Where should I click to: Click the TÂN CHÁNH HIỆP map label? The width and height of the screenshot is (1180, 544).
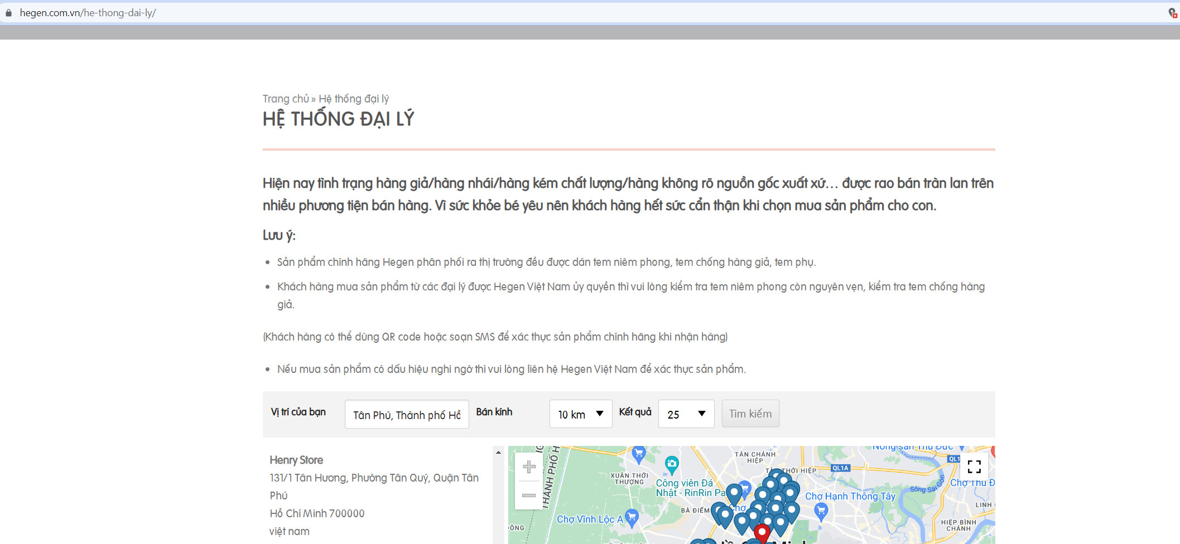pyautogui.click(x=755, y=457)
